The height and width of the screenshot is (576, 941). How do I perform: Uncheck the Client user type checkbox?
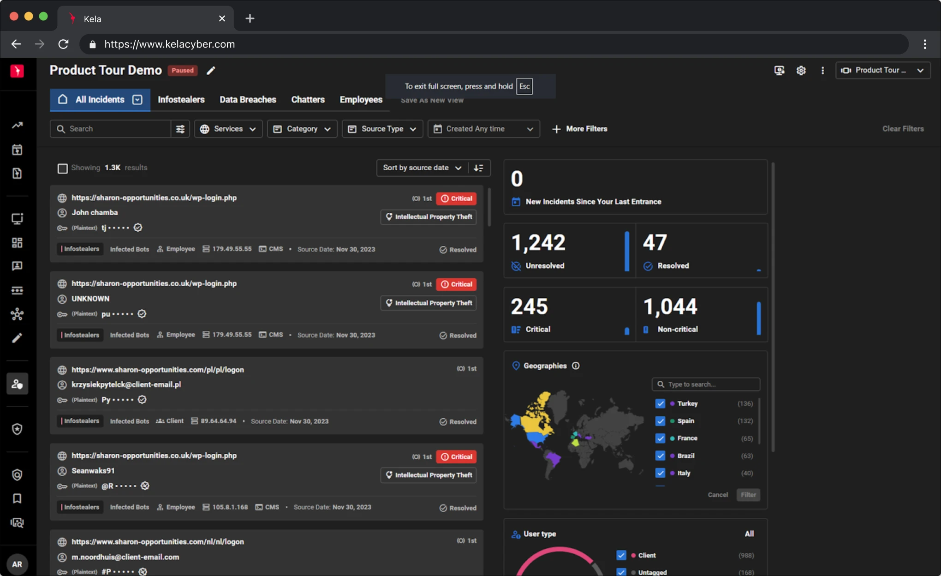pos(621,555)
